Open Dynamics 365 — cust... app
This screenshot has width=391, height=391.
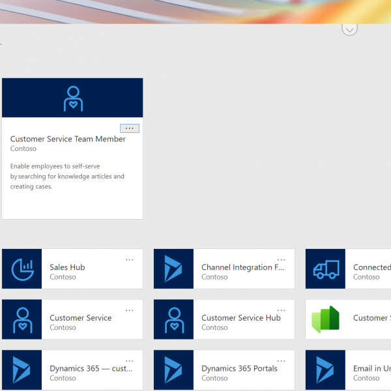tap(91, 368)
